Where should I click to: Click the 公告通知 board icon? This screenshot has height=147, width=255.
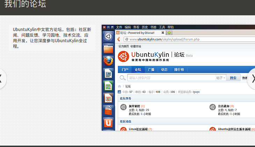212,107
